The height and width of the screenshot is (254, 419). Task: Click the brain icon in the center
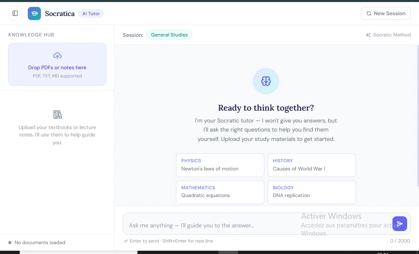266,81
